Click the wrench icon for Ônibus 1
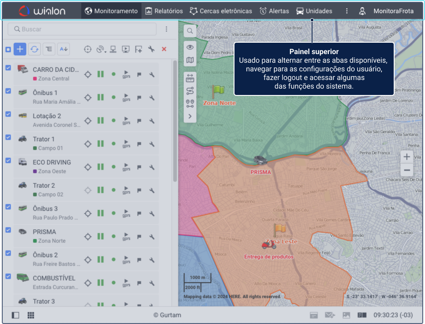425x324 pixels. point(152,97)
